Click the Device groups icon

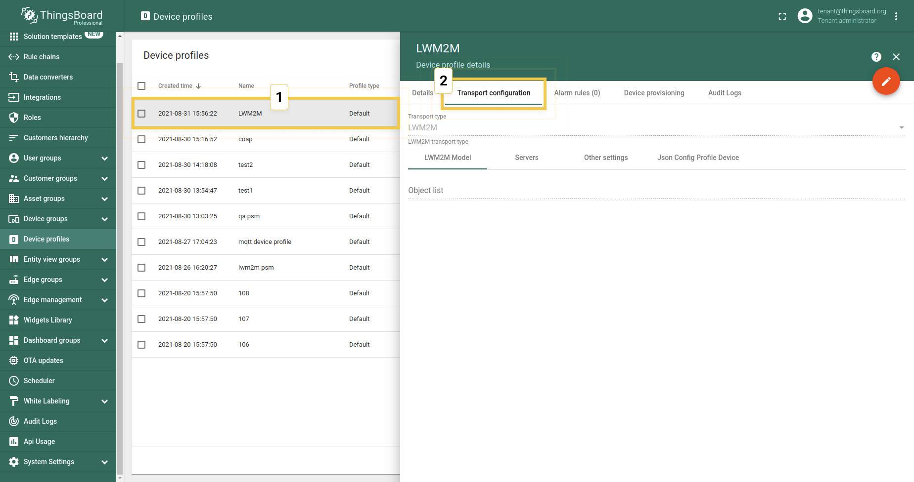coord(14,219)
